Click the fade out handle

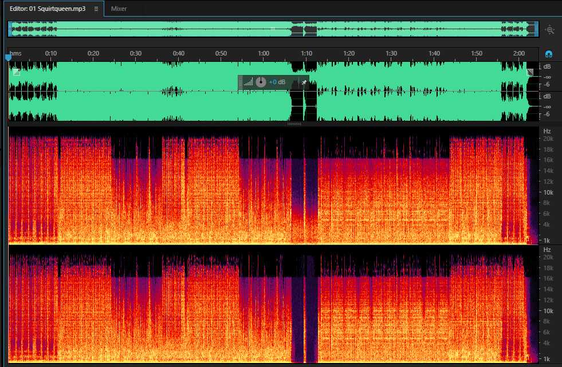(530, 72)
